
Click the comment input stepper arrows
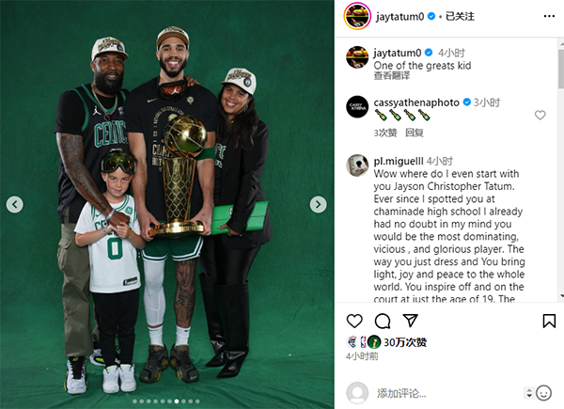pyautogui.click(x=529, y=393)
